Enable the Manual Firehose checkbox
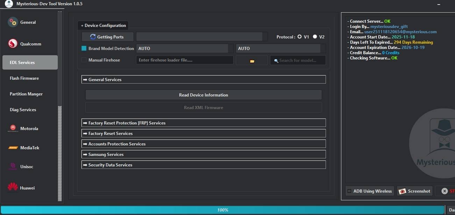Image resolution: width=455 pixels, height=215 pixels. (x=84, y=60)
